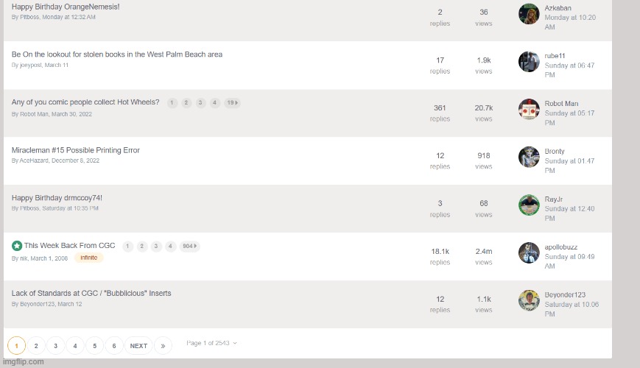The width and height of the screenshot is (640, 368).
Task: Jump to last page with double-arrow icon
Action: [x=163, y=346]
